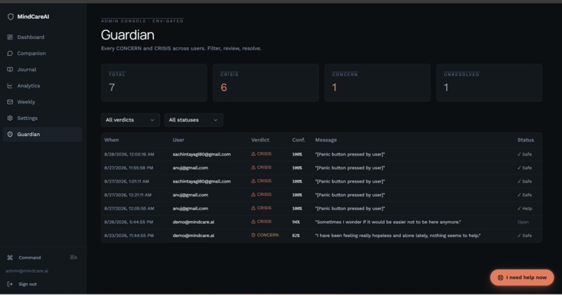This screenshot has width=562, height=295.
Task: Open the Command palette button
Action: point(43,257)
